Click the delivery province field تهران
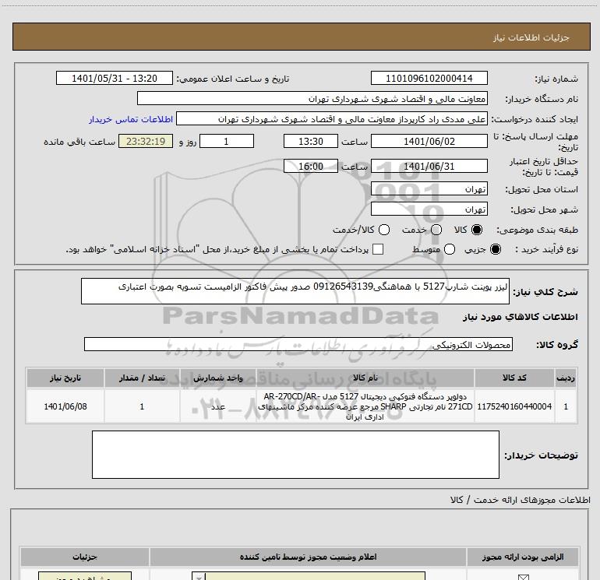This screenshot has width=600, height=580. coord(429,188)
